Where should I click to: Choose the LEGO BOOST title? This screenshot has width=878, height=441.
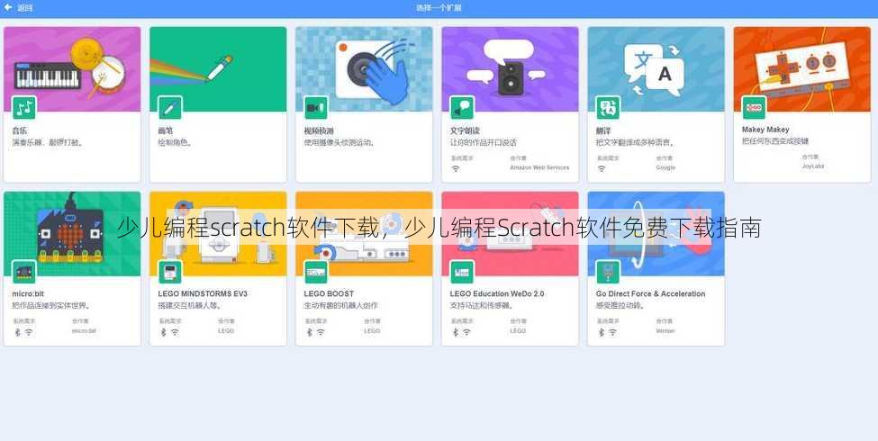point(329,293)
